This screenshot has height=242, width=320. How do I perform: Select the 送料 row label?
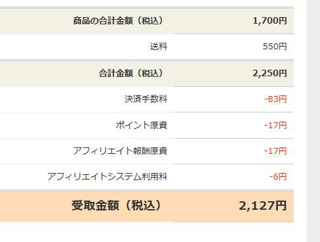pos(159,47)
